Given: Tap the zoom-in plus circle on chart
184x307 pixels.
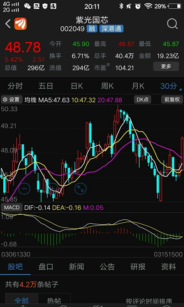Looking at the screenshot, I should coord(52,189).
